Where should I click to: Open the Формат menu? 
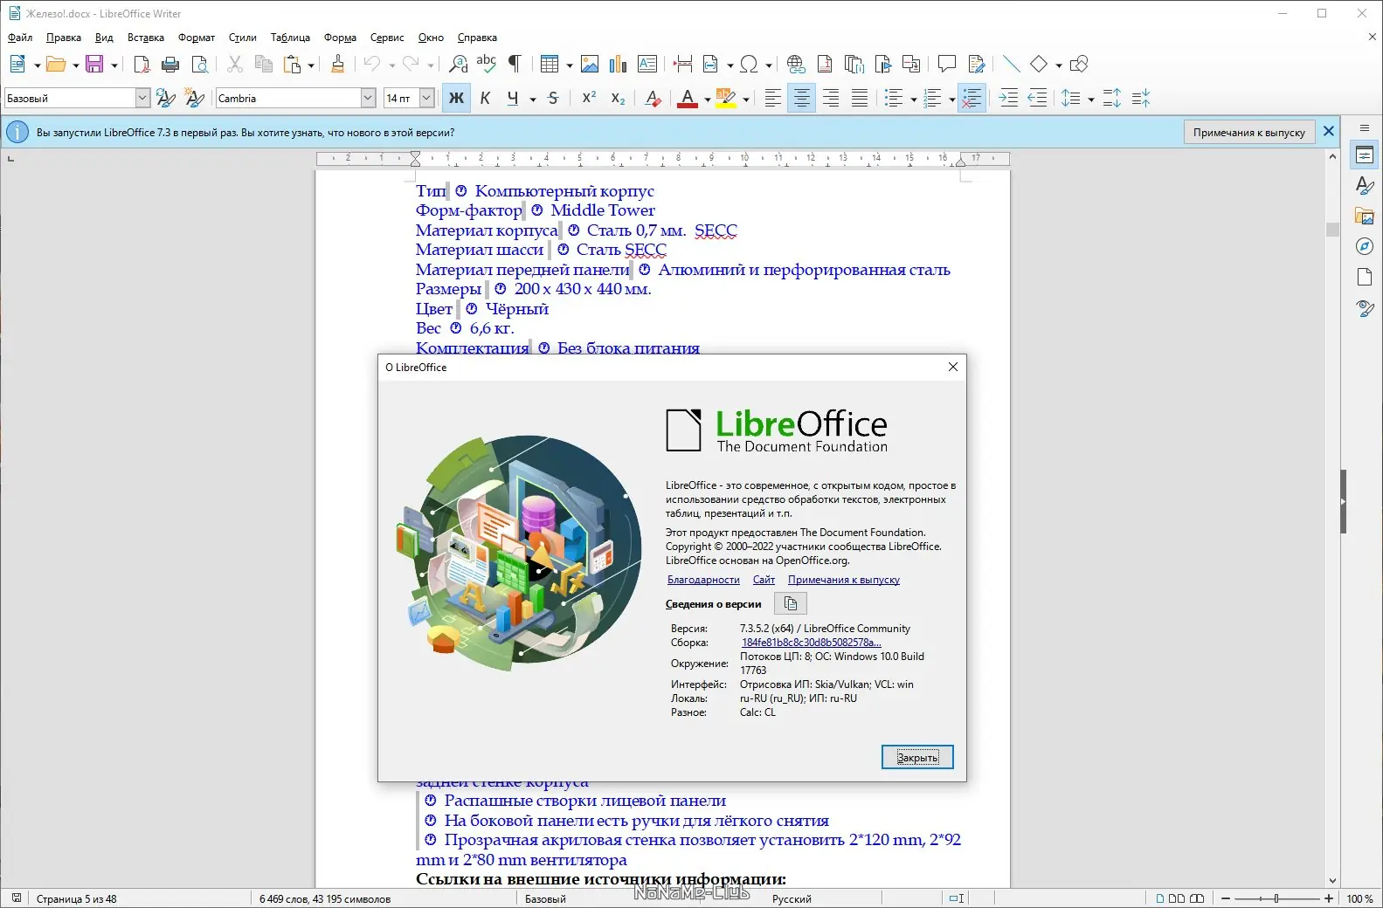coord(197,38)
